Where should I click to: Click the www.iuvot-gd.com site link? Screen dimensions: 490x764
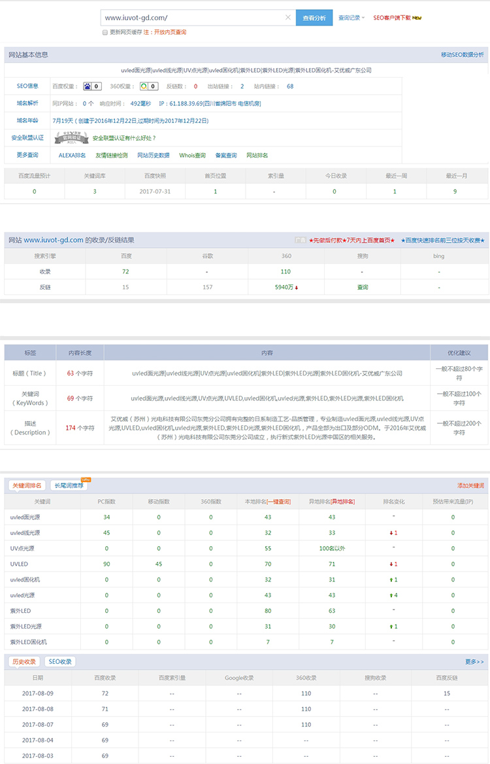[54, 240]
